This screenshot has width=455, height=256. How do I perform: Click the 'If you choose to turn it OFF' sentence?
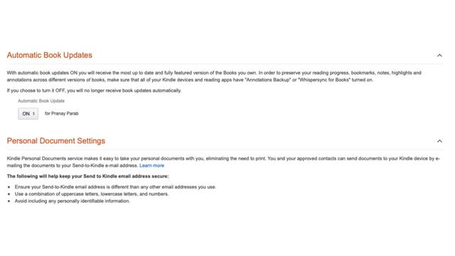tap(94, 90)
